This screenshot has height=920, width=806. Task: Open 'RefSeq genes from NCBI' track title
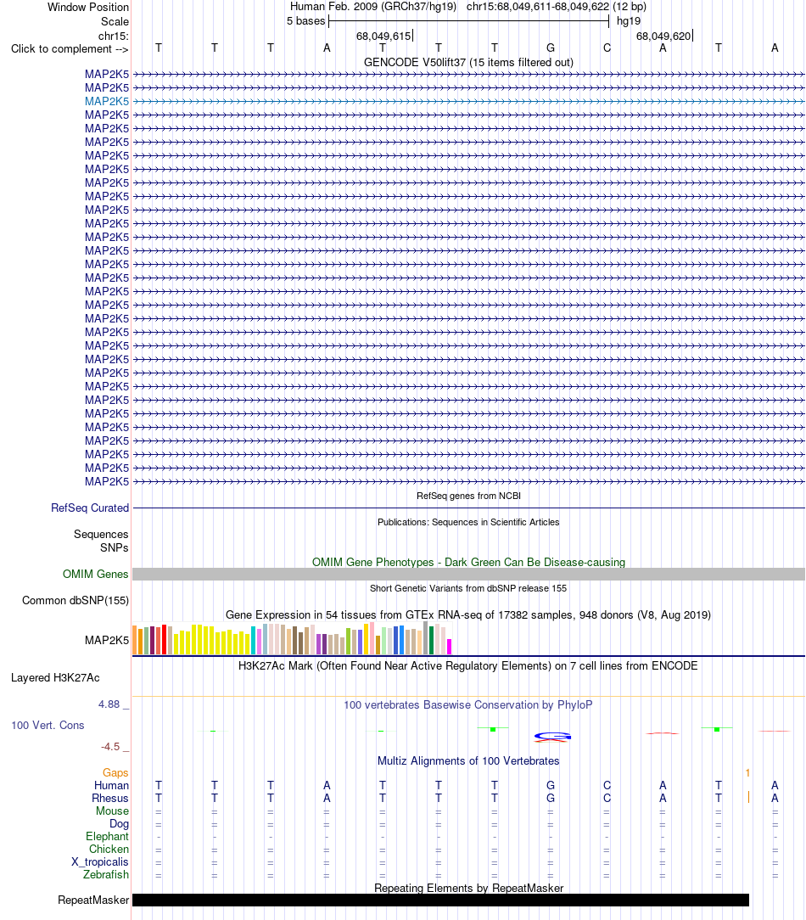click(x=468, y=496)
